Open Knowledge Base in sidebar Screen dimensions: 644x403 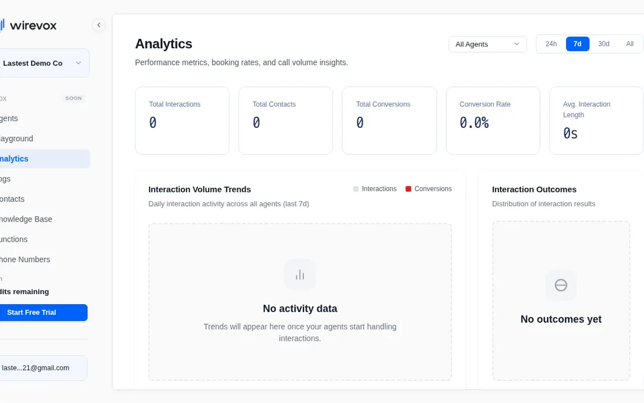pyautogui.click(x=44, y=219)
